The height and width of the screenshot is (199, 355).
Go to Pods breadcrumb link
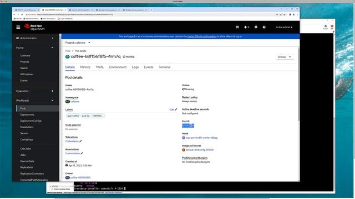68,51
